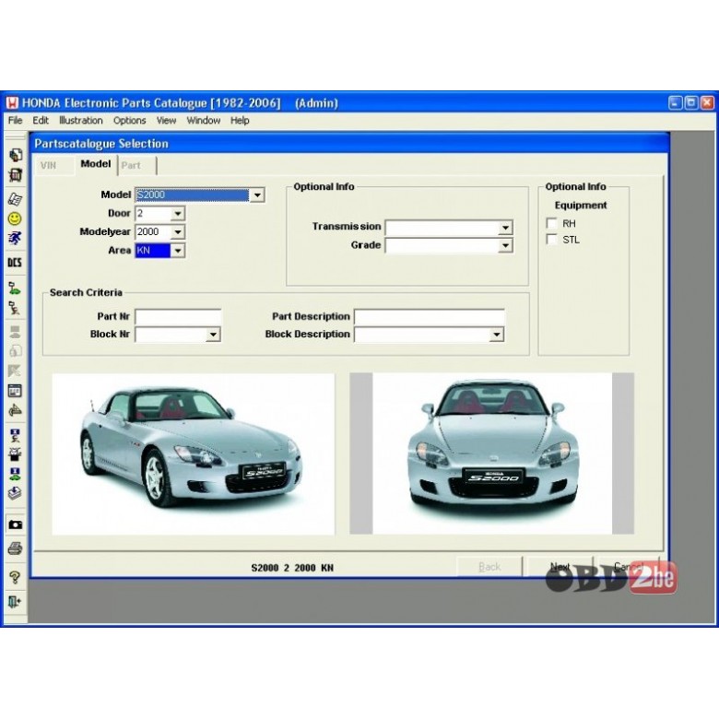This screenshot has width=719, height=719.
Task: Click the grayed monitor icon below the flag icons
Action: tap(15, 332)
